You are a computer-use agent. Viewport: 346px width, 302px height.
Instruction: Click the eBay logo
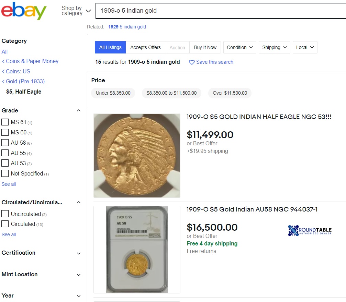tap(24, 11)
